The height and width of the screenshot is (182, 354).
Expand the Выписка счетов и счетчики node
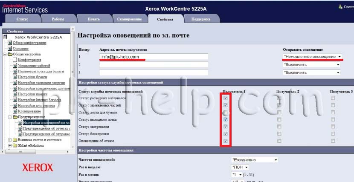(x=10, y=140)
